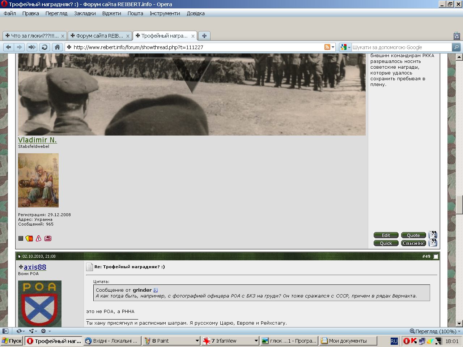Go to the Opera home page icon

tap(57, 47)
